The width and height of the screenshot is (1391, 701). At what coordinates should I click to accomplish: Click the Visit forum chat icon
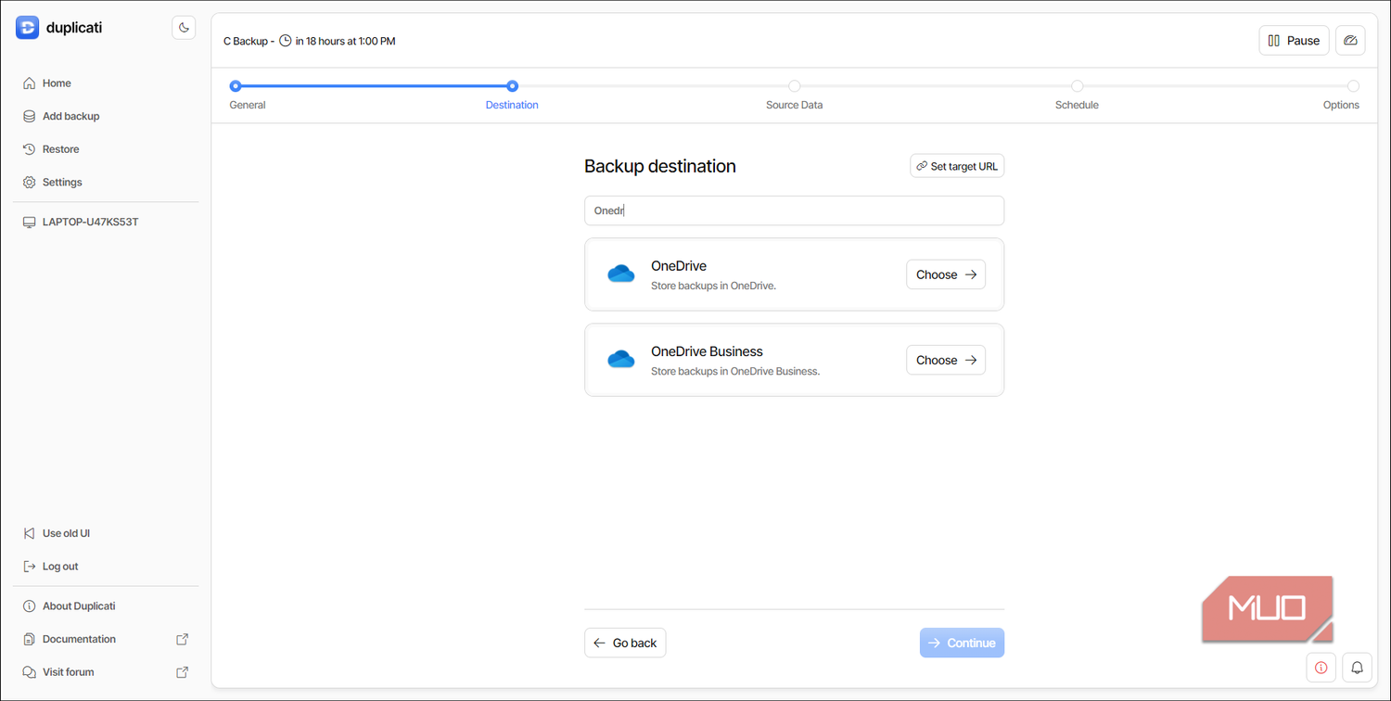[x=30, y=672]
